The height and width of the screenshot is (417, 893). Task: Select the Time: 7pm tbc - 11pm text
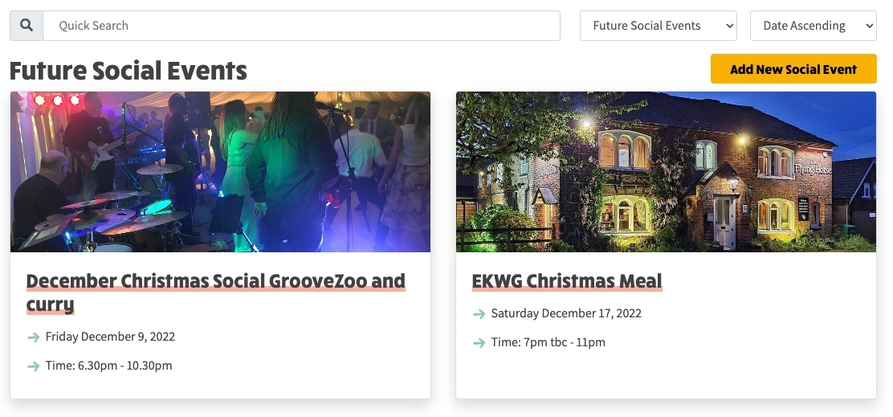pos(548,342)
